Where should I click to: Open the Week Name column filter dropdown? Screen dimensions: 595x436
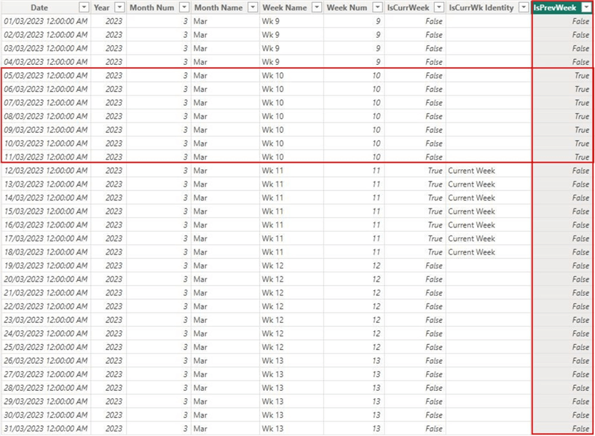point(317,7)
